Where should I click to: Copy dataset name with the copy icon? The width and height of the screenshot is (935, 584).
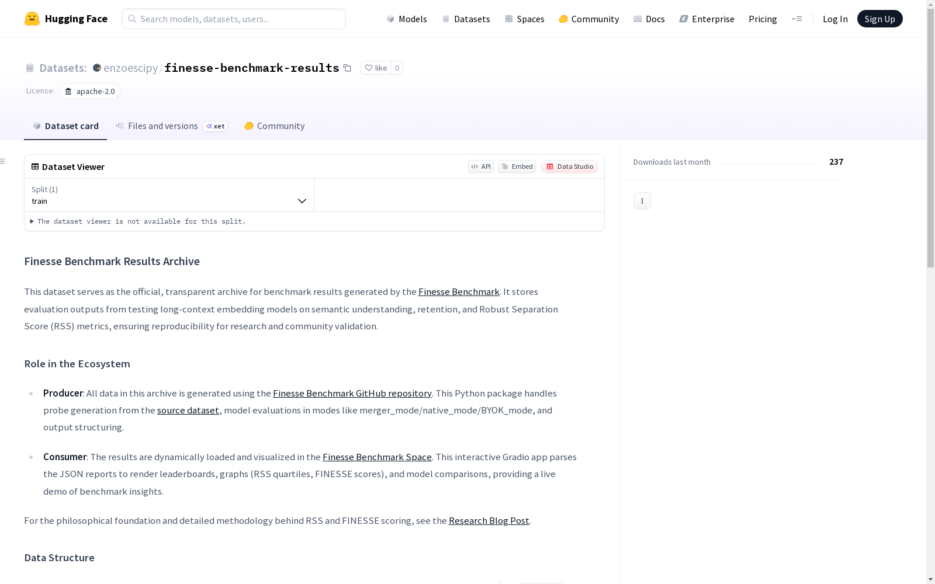coord(347,68)
